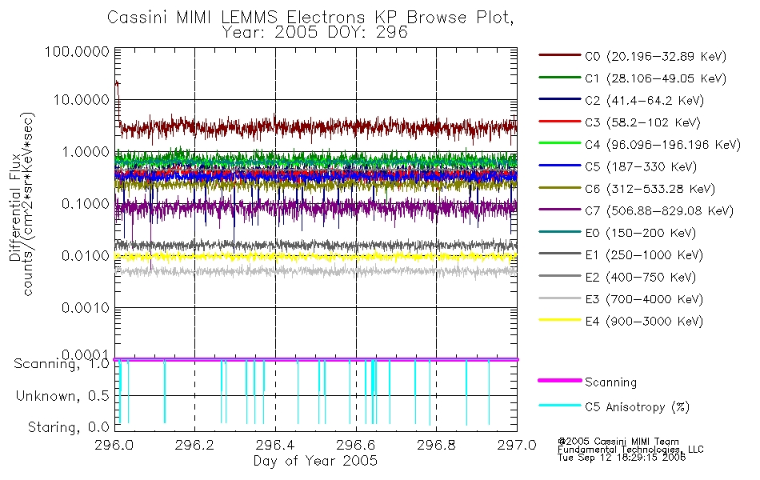Click the 296.0 x-axis tick label
Viewport: 760px width, 480px height.
click(x=114, y=445)
